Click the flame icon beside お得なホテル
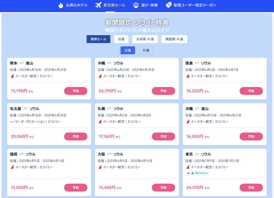 click(x=61, y=5)
